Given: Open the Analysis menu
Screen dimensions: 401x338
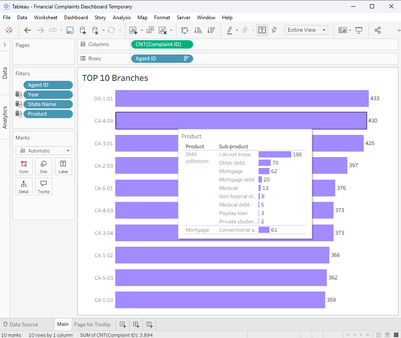Looking at the screenshot, I should coord(122,18).
